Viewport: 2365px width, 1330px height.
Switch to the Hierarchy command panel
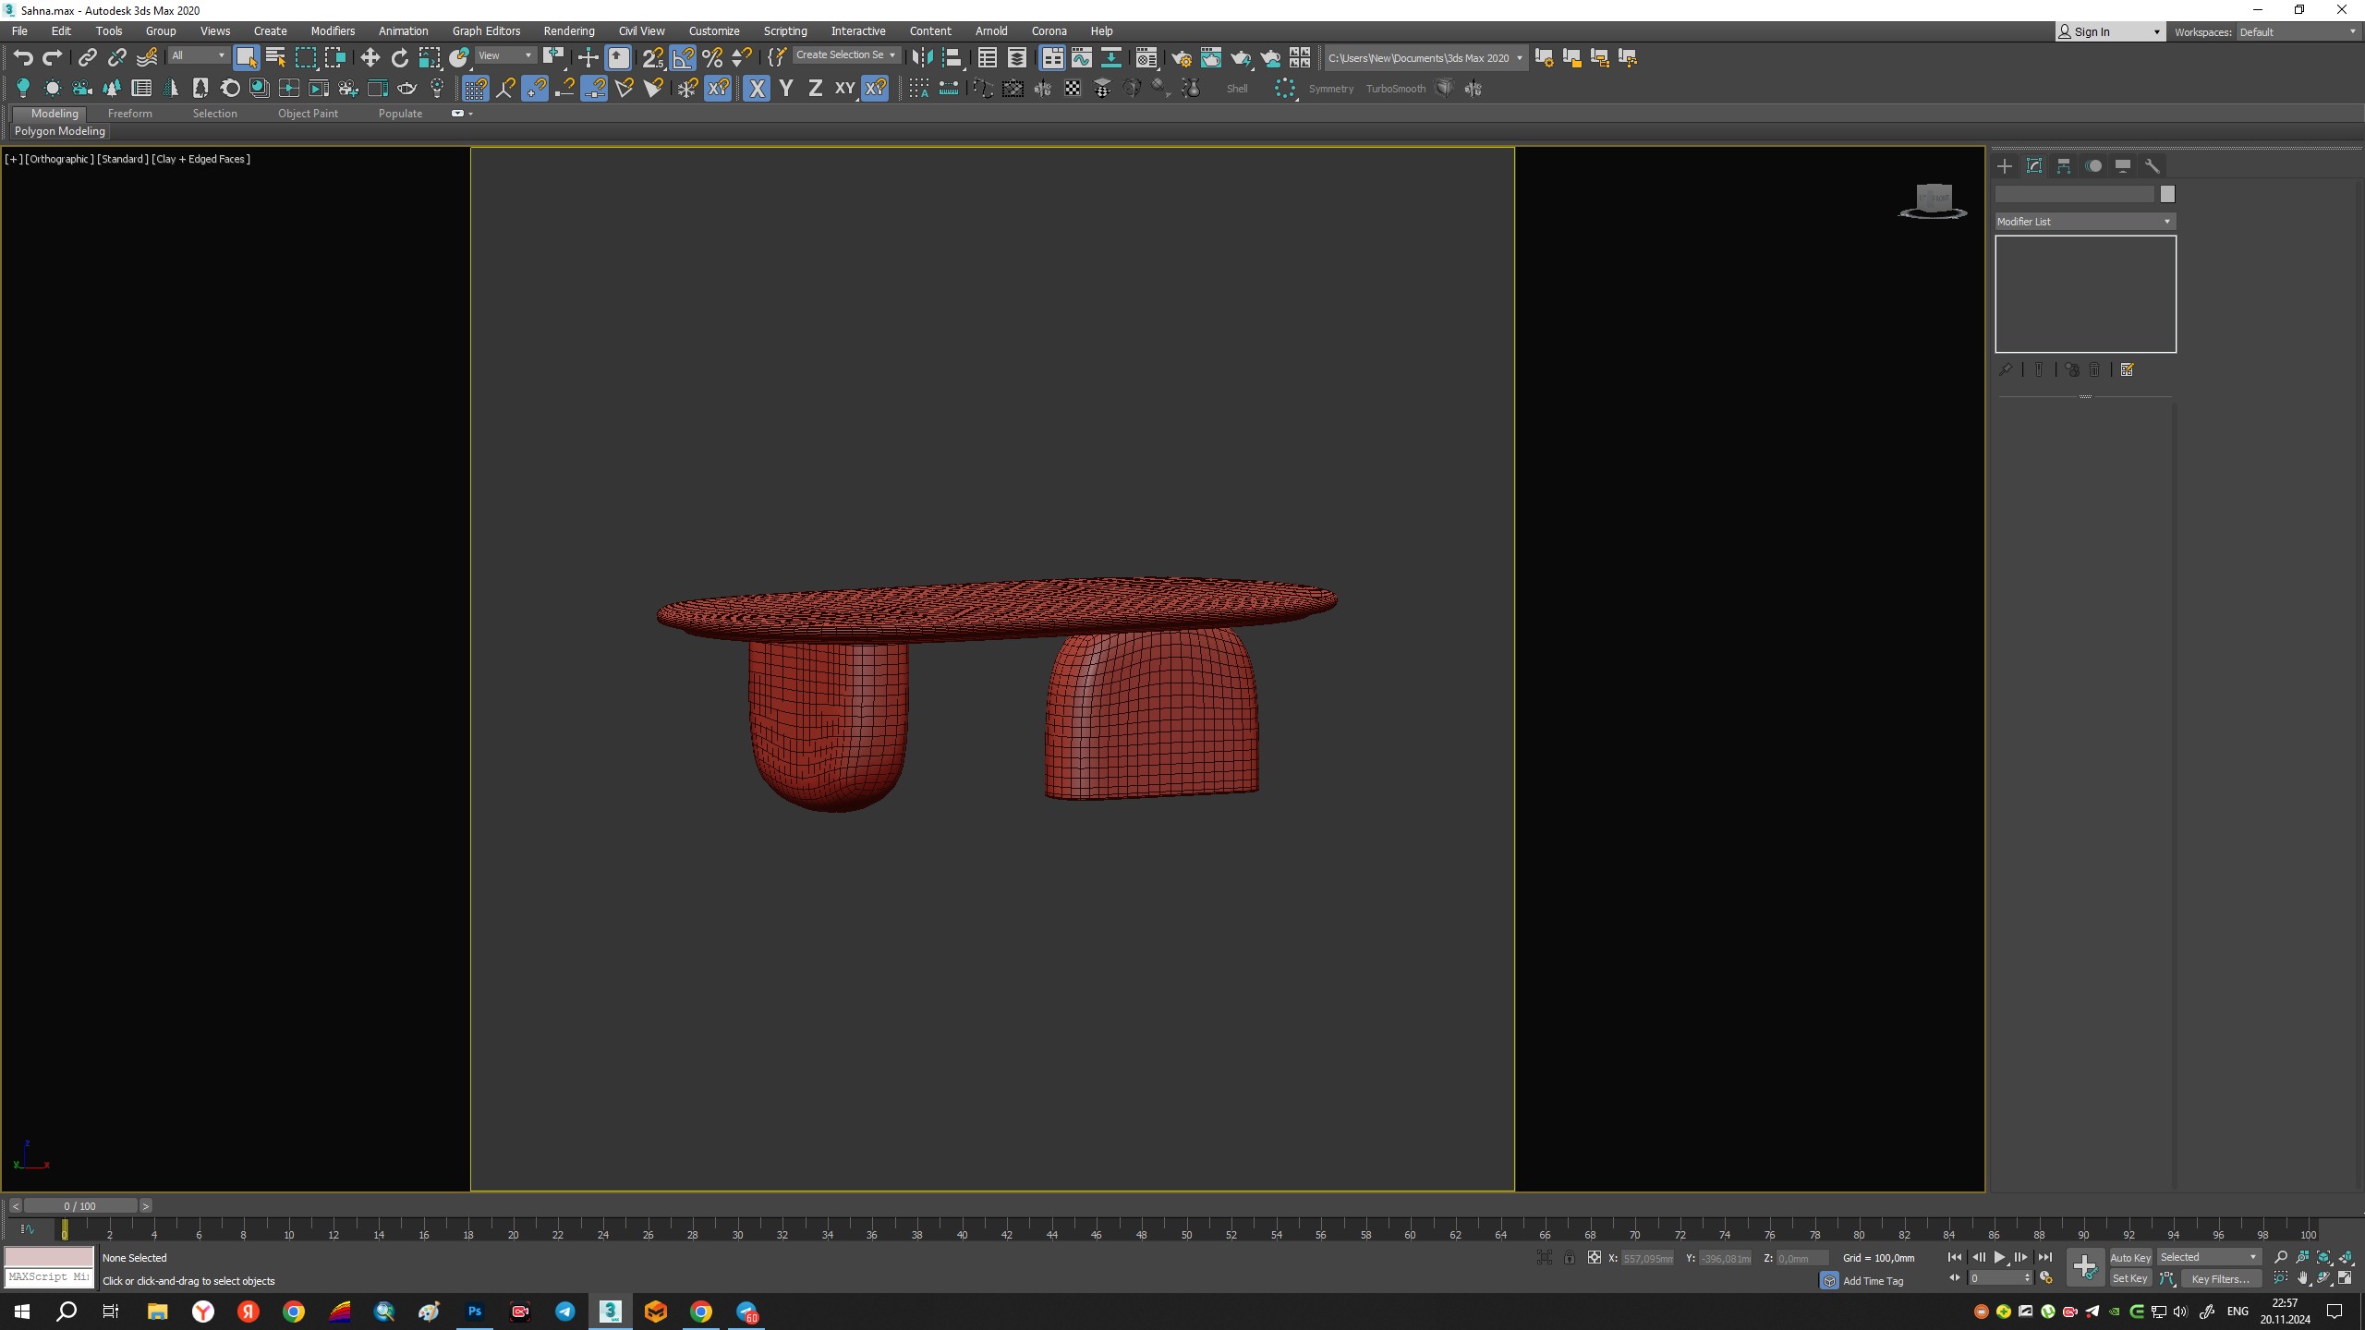pos(2064,166)
